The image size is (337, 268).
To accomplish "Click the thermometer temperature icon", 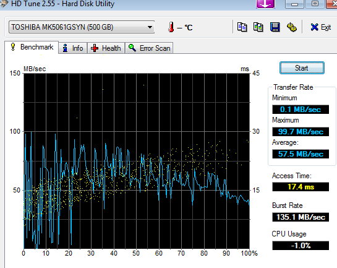I will 171,27.
